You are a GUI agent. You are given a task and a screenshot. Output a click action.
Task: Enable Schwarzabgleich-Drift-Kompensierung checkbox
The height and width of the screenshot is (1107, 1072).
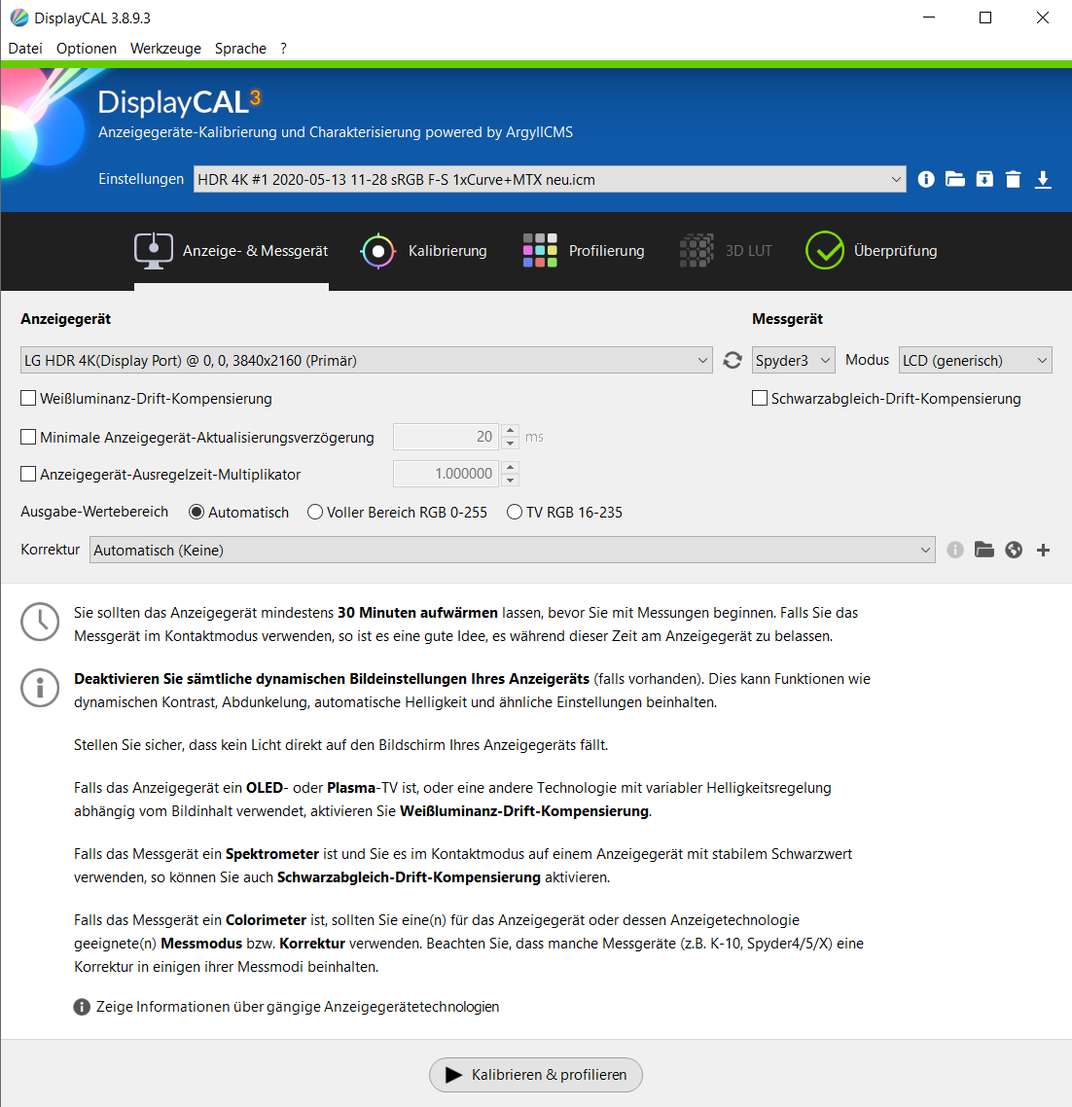(x=760, y=398)
